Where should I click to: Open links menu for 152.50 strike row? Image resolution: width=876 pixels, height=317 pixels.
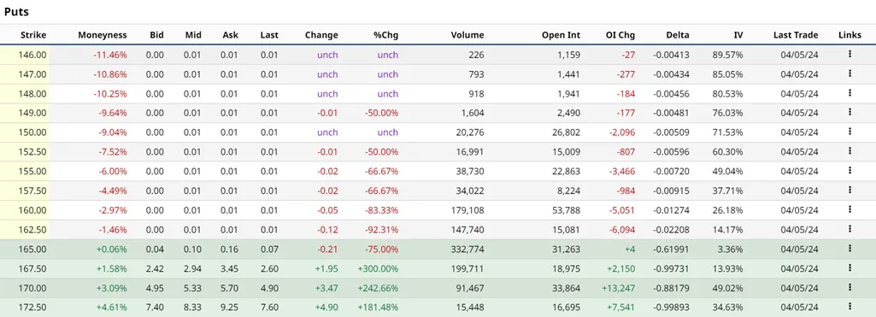[850, 151]
